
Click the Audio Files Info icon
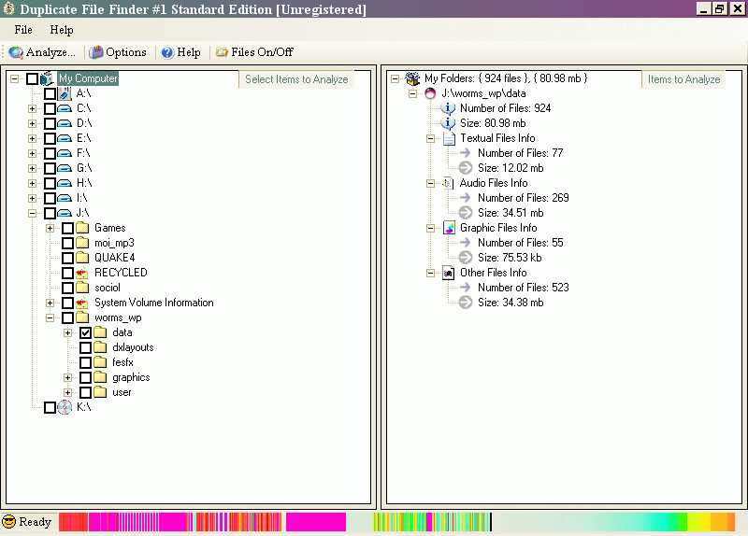click(448, 183)
